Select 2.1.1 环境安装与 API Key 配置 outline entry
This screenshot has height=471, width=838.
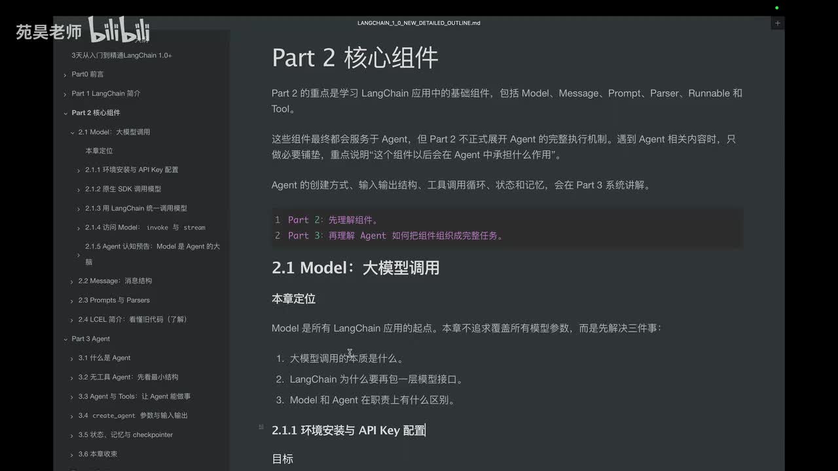[x=132, y=170]
